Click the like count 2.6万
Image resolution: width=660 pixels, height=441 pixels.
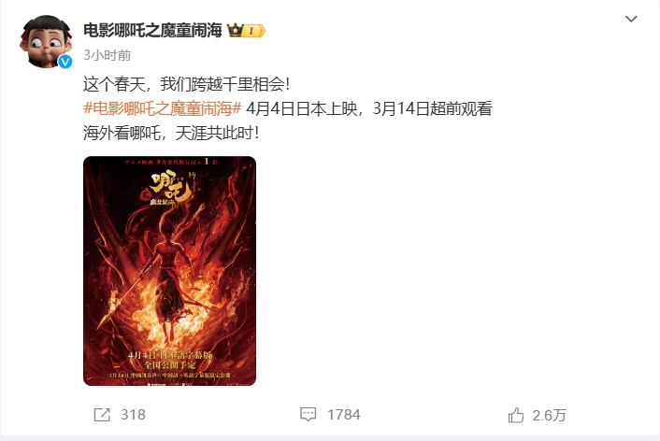(x=550, y=416)
